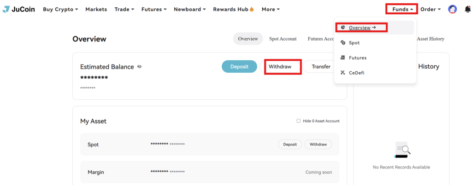Collapse the Funds dropdown
This screenshot has width=472, height=185.
tap(402, 9)
